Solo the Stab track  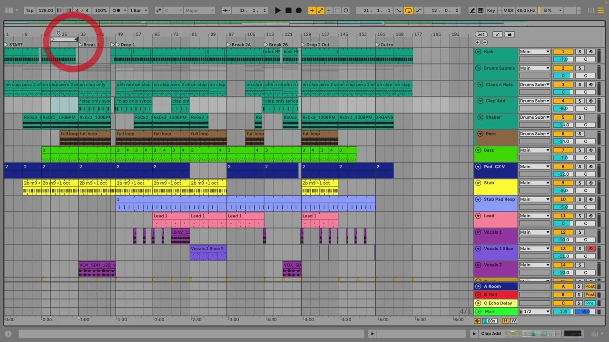(580, 183)
